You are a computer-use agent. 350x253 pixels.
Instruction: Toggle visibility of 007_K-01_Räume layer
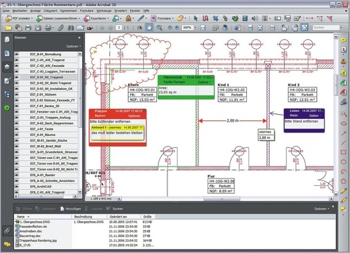pyautogui.click(x=17, y=135)
